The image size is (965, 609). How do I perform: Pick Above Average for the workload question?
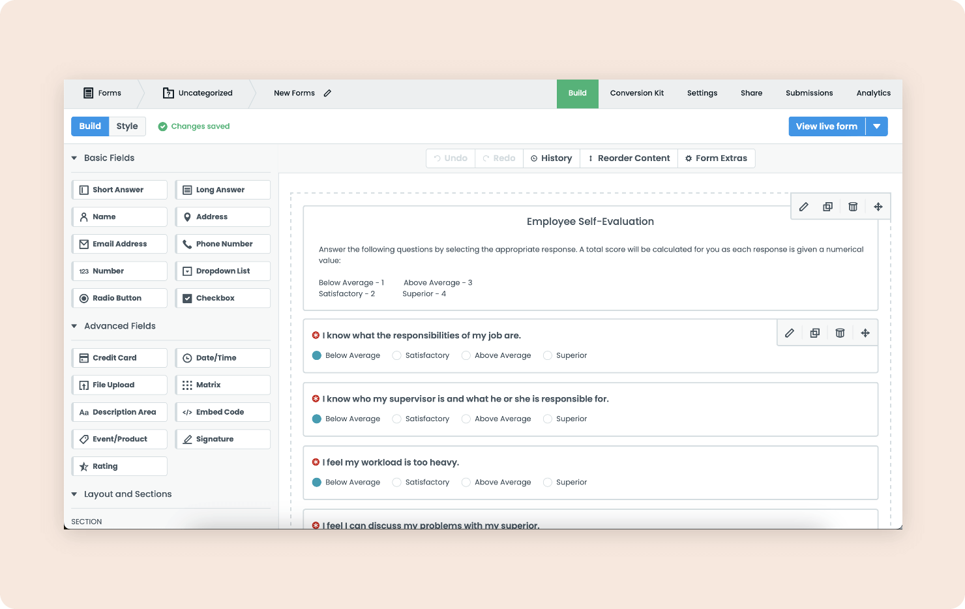click(466, 483)
